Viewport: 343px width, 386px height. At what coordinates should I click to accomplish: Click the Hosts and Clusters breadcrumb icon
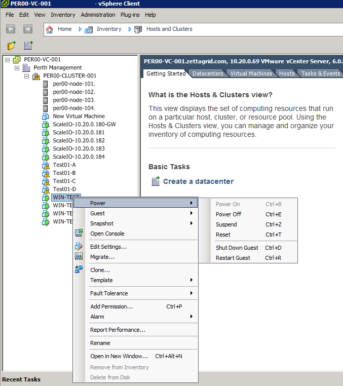coord(138,29)
